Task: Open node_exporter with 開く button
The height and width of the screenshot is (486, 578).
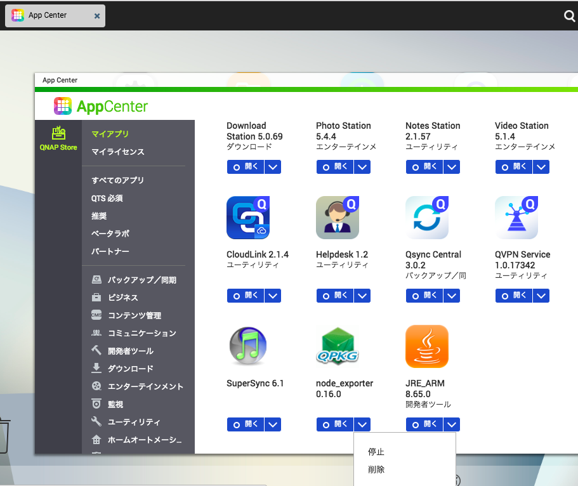Action: pos(335,424)
